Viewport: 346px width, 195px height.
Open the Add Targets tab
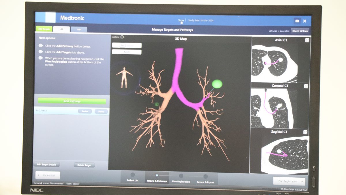44,29
